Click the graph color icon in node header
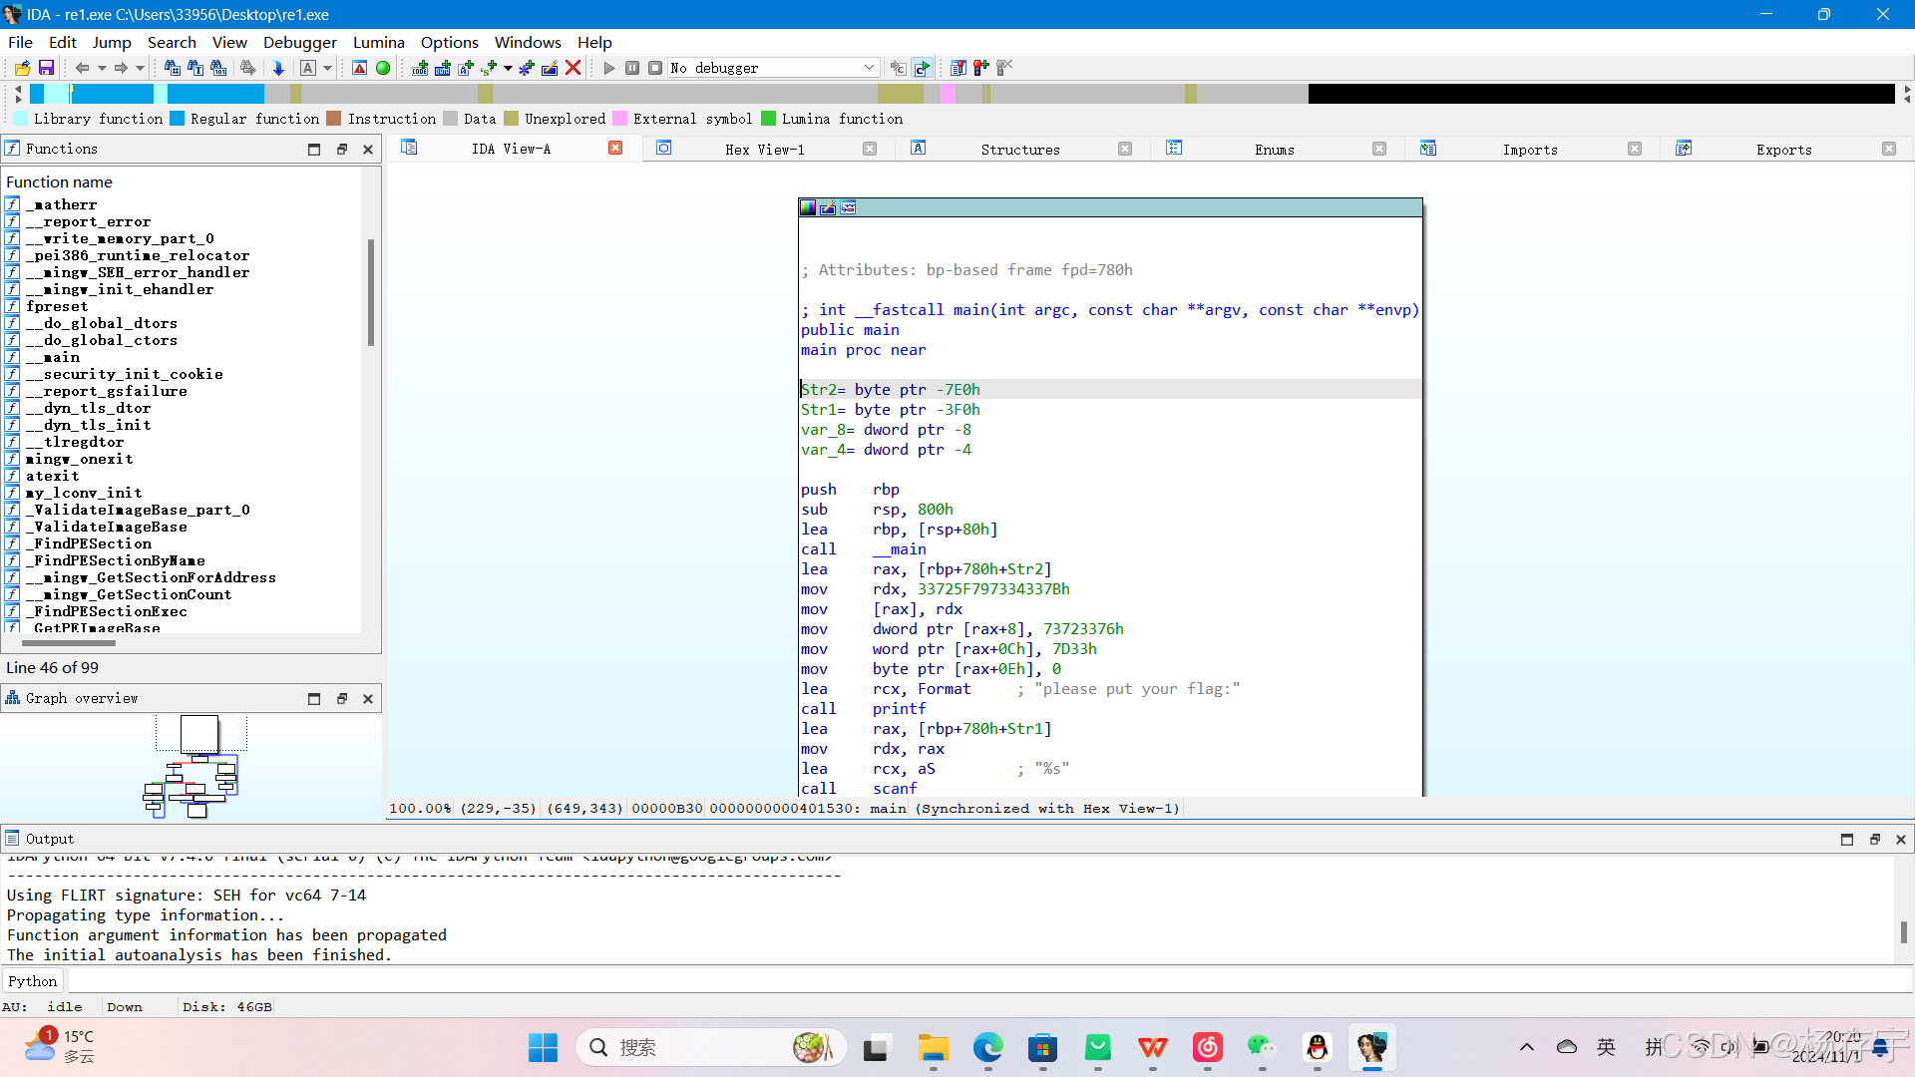The image size is (1915, 1077). coord(808,207)
